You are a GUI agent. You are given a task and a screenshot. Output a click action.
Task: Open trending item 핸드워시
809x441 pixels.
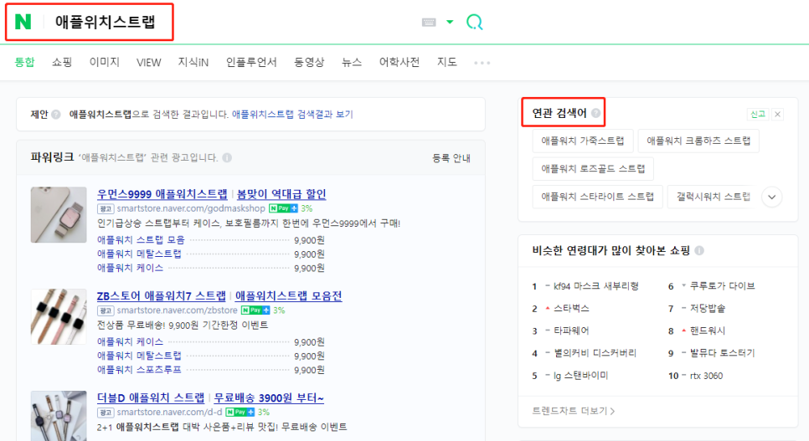[708, 331]
